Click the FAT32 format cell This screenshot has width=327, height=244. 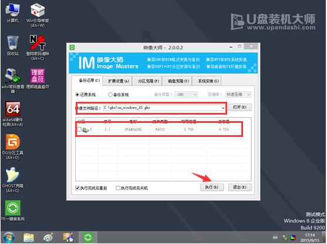click(160, 129)
